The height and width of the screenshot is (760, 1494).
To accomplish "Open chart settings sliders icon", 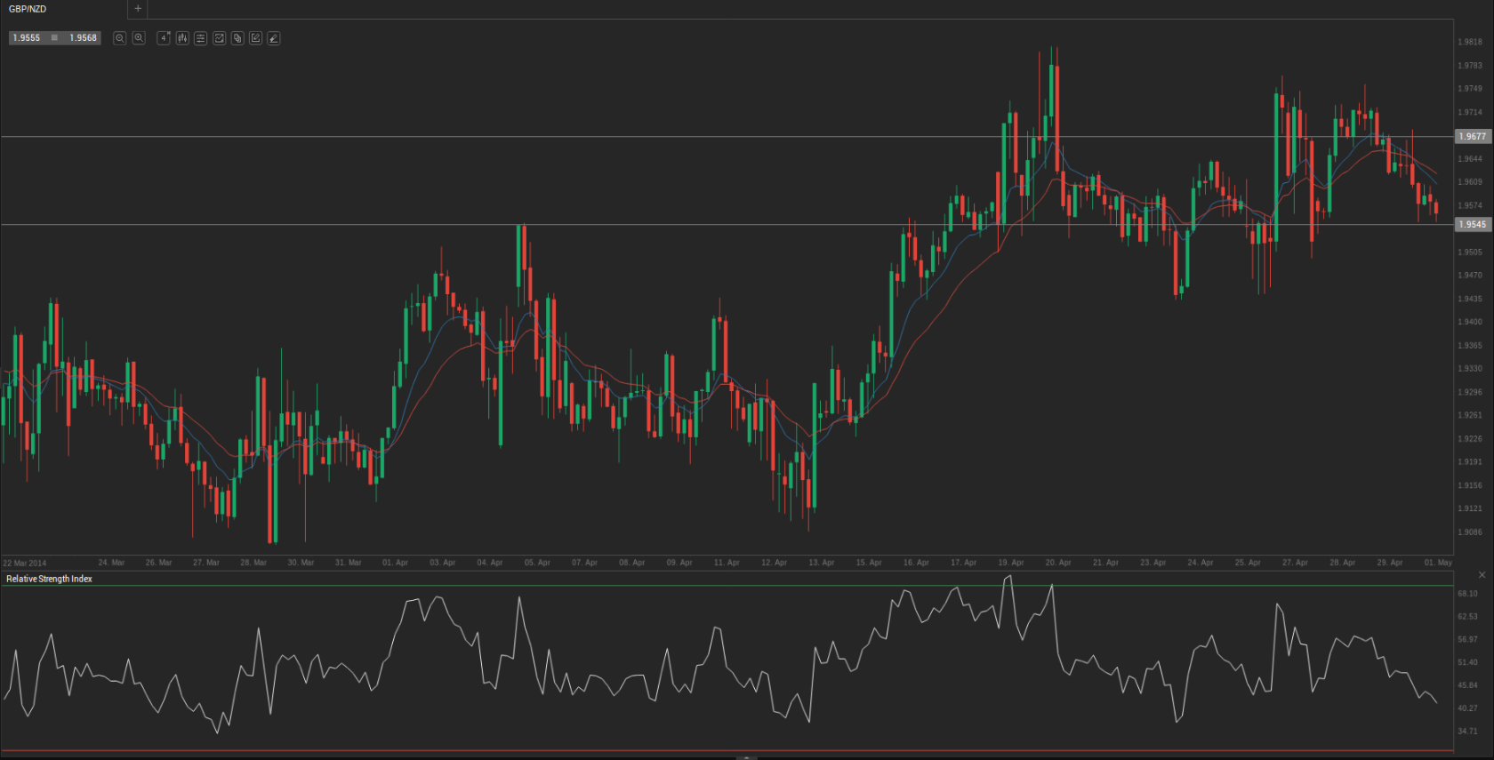I will click(x=201, y=38).
